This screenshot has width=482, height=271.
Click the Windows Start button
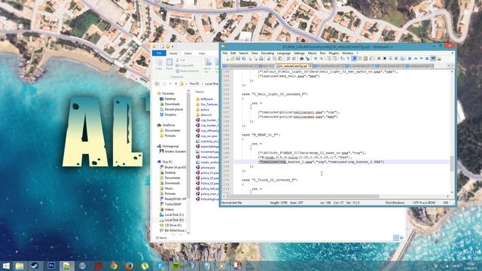pos(5,266)
